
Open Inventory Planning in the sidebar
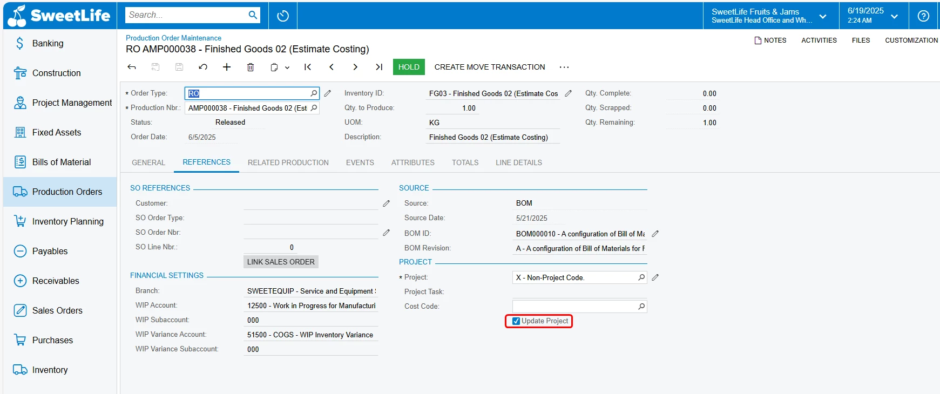(x=60, y=221)
